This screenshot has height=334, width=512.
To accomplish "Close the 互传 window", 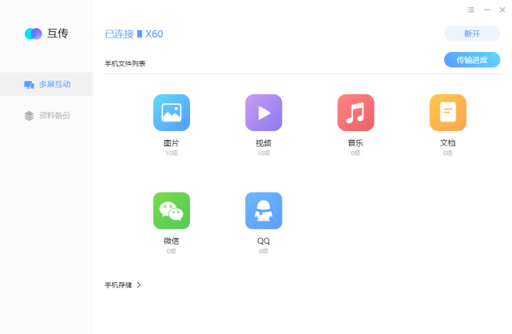I will point(502,10).
